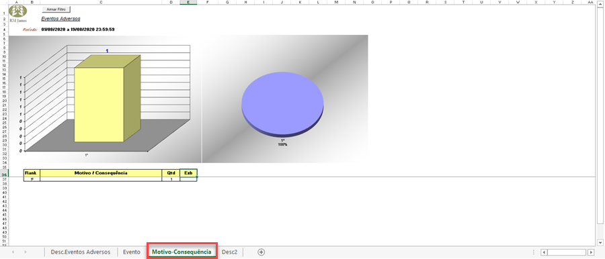This screenshot has height=259, width=605.
Task: Click horizontal scrollbar left arrow
Action: [544, 252]
